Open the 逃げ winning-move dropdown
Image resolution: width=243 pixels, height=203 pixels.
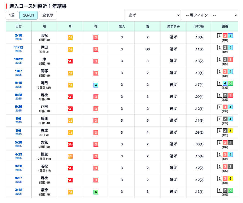coord(153,15)
